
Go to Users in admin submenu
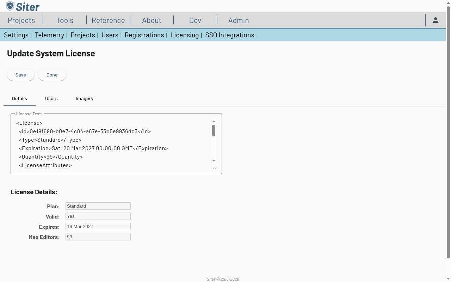110,35
